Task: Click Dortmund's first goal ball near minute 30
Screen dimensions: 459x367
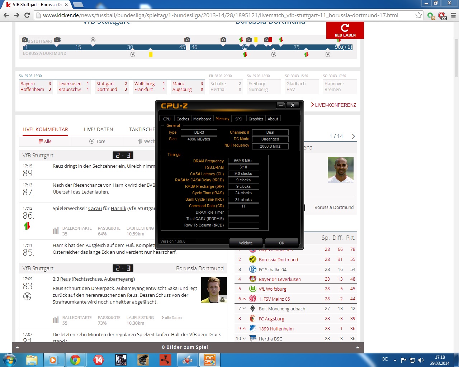Action: point(133,54)
